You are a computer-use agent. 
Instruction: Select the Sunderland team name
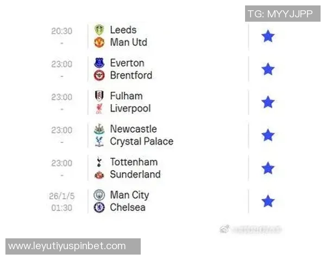[x=135, y=174]
